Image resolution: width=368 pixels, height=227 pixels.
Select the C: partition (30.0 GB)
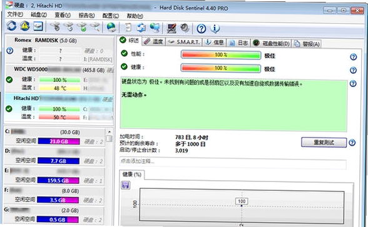(x=54, y=137)
